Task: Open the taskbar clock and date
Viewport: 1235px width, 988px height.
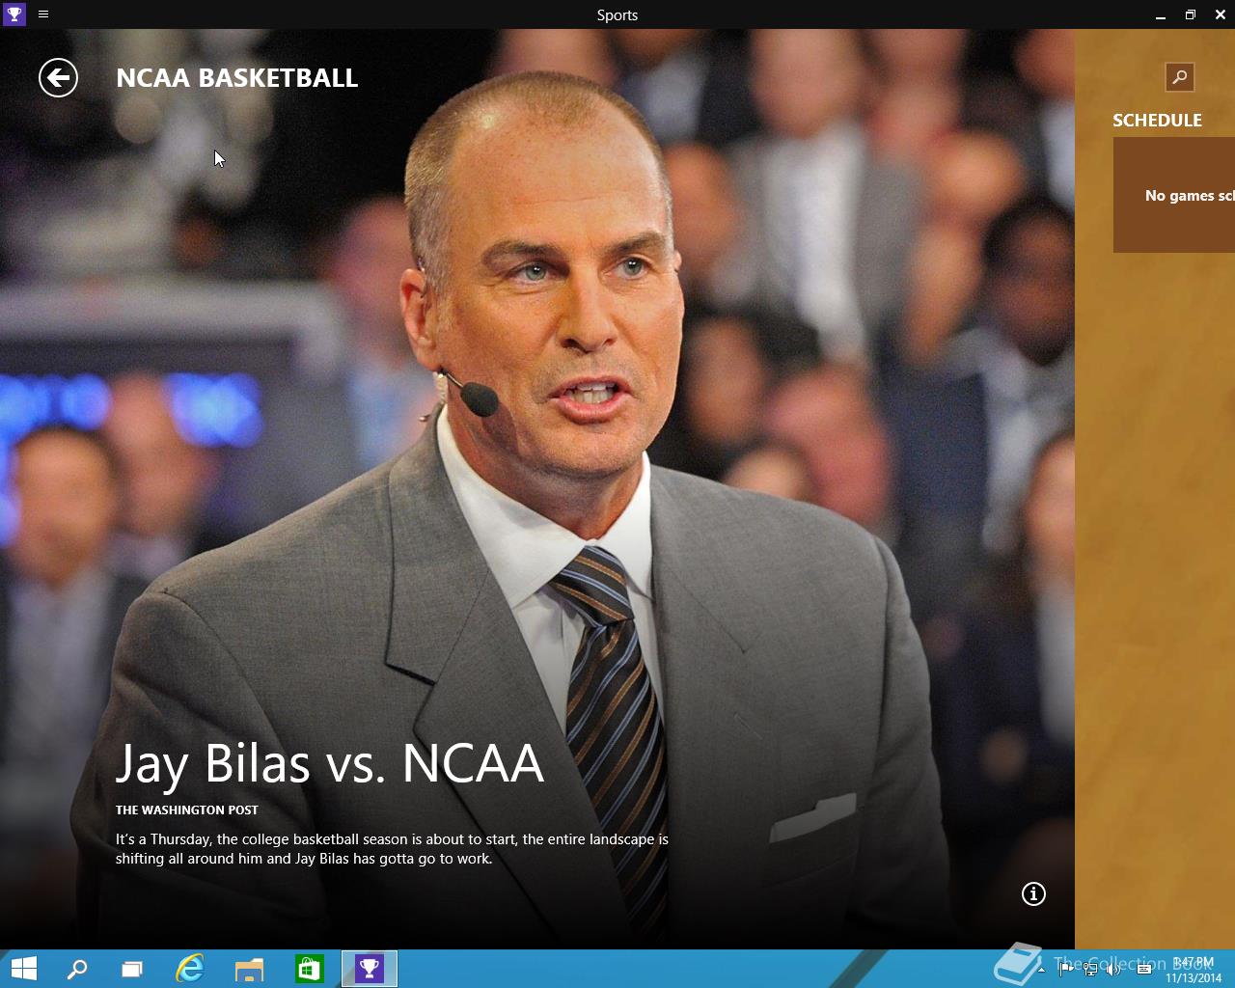Action: tap(1194, 970)
